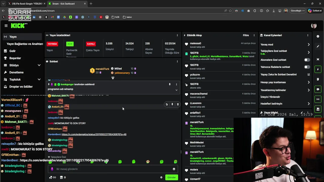Delete the Anduril_01 chat message
Screen dimensions: 324x182
pyautogui.click(x=178, y=104)
